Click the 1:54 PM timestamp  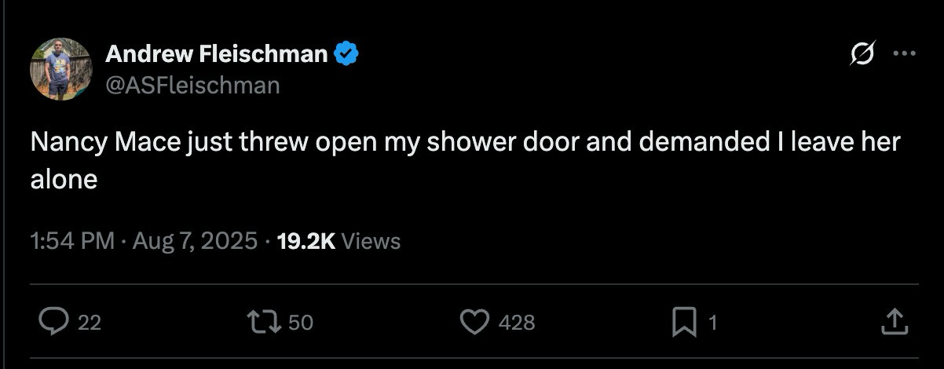pos(72,241)
